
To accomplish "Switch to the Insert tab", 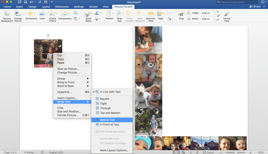I will (19, 7).
